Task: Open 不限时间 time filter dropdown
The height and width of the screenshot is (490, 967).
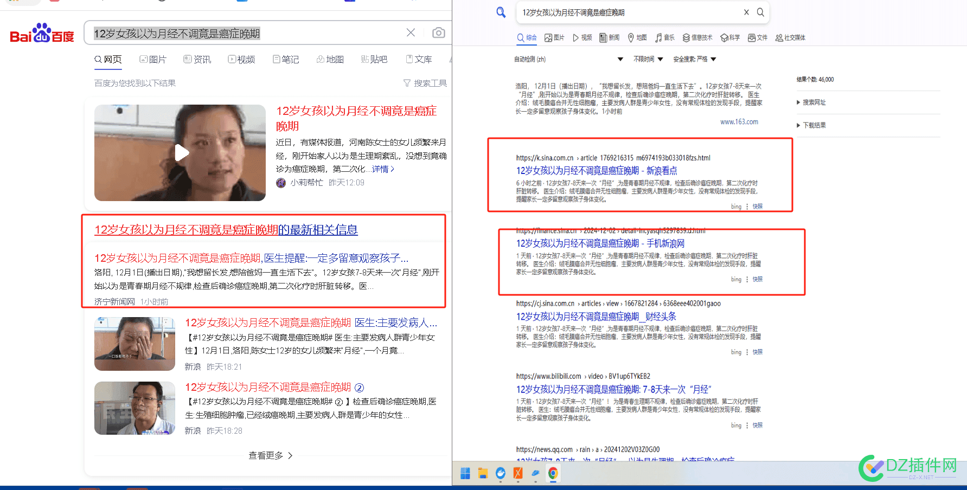Action: coord(648,59)
